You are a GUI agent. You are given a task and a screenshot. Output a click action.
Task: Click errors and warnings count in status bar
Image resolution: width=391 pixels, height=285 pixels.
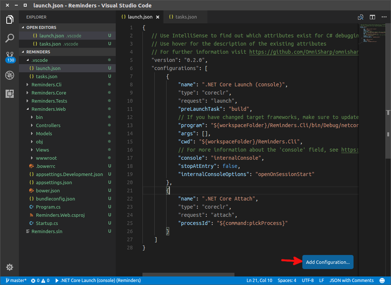point(40,281)
